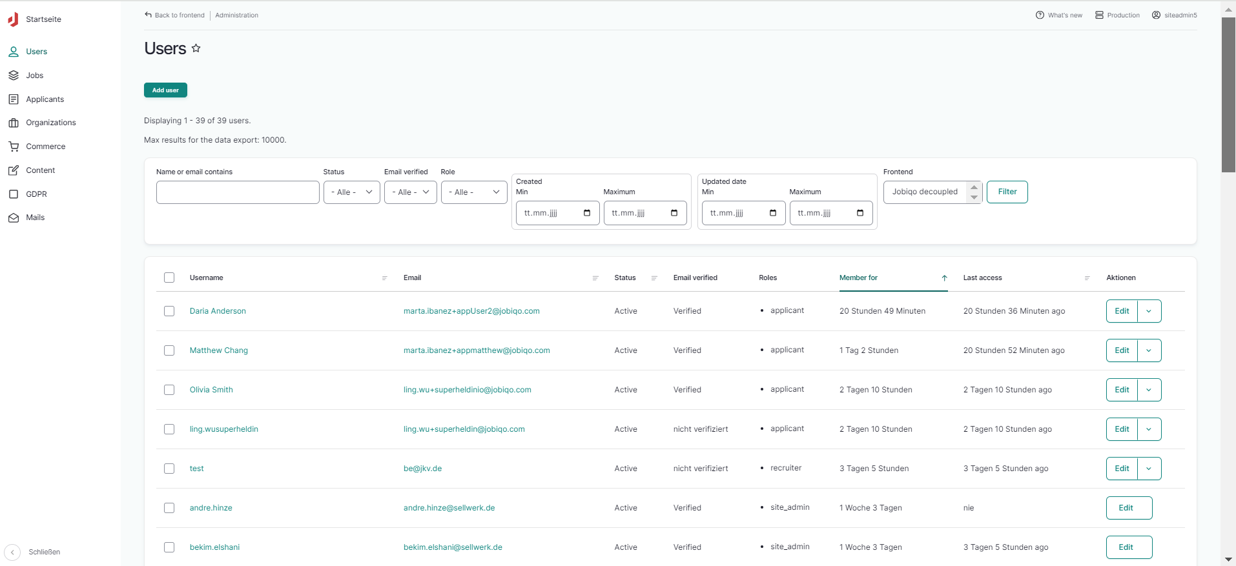Viewport: 1236px width, 566px height.
Task: Click the Last access column sort icon
Action: pyautogui.click(x=1087, y=278)
